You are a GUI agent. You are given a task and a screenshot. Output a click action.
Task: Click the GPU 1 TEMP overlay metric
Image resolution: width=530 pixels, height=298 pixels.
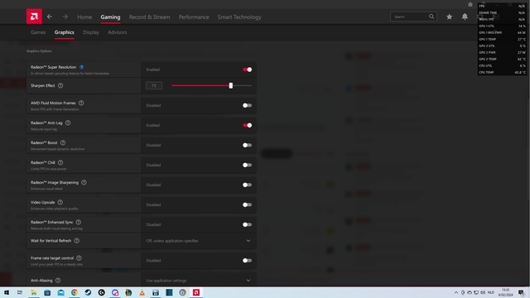coord(502,39)
